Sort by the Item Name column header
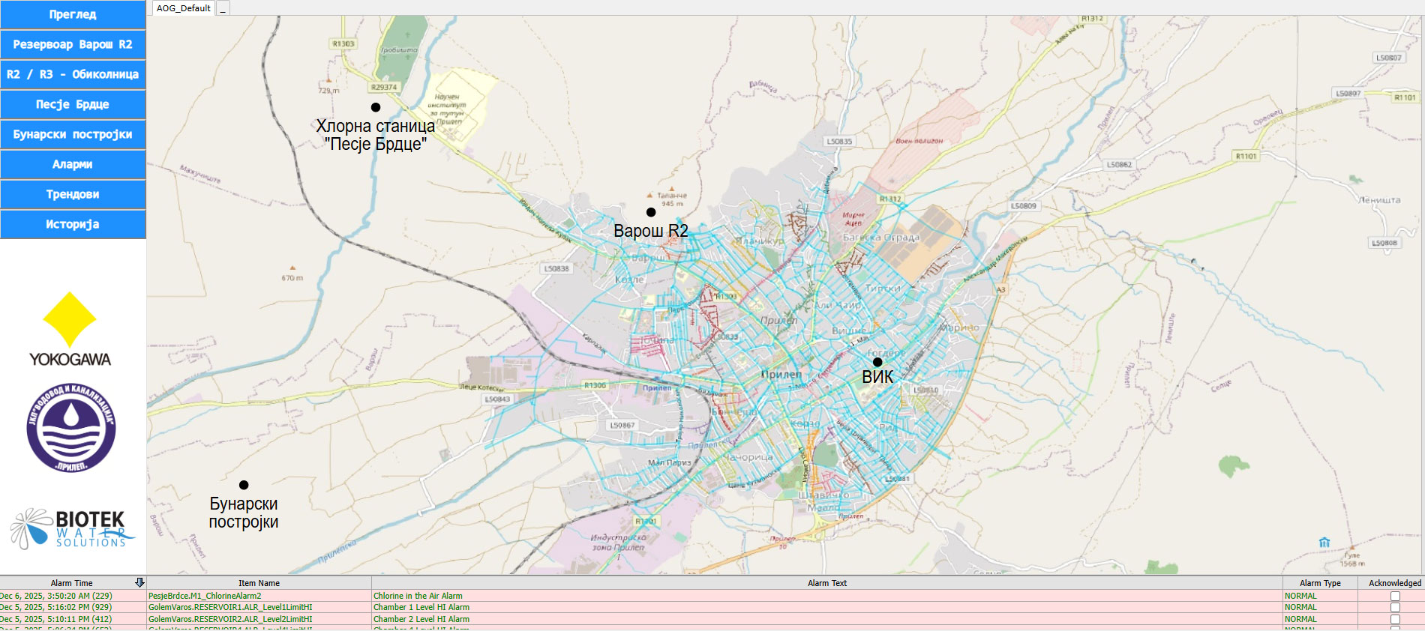 pyautogui.click(x=259, y=583)
